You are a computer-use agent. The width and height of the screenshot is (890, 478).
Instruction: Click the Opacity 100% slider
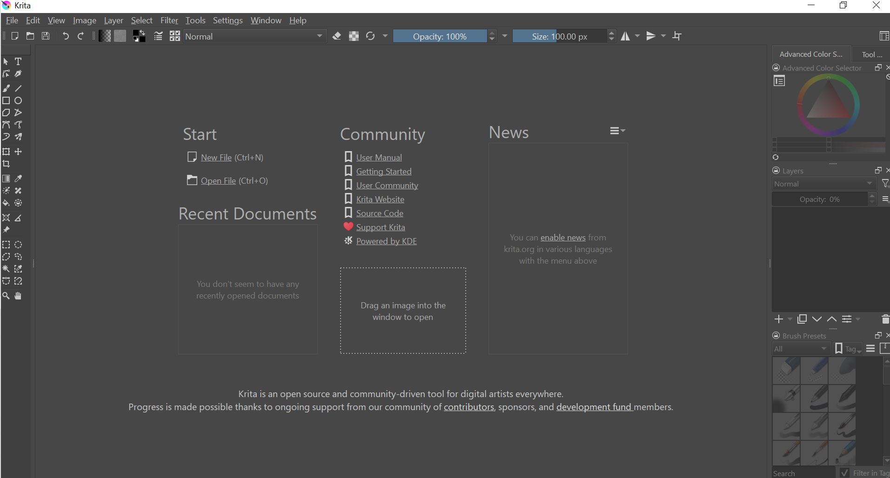pyautogui.click(x=440, y=36)
